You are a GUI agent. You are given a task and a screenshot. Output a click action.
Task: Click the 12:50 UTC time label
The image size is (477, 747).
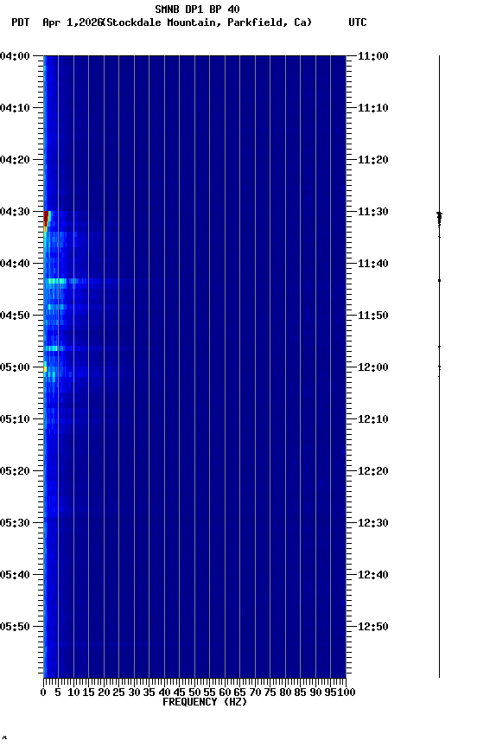pyautogui.click(x=372, y=627)
